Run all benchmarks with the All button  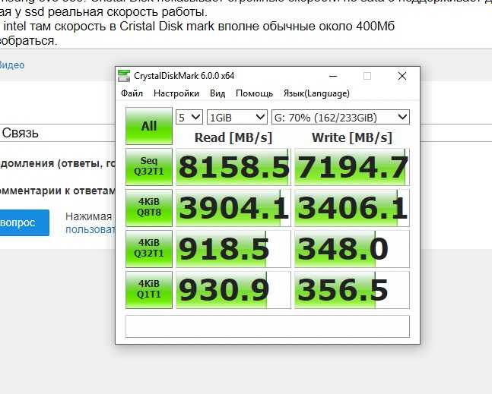[x=149, y=126]
